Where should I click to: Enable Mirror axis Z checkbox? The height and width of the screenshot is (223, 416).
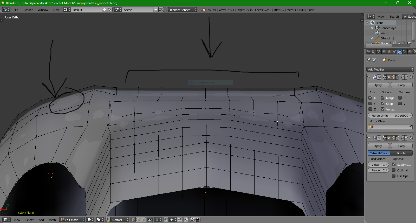click(370, 109)
